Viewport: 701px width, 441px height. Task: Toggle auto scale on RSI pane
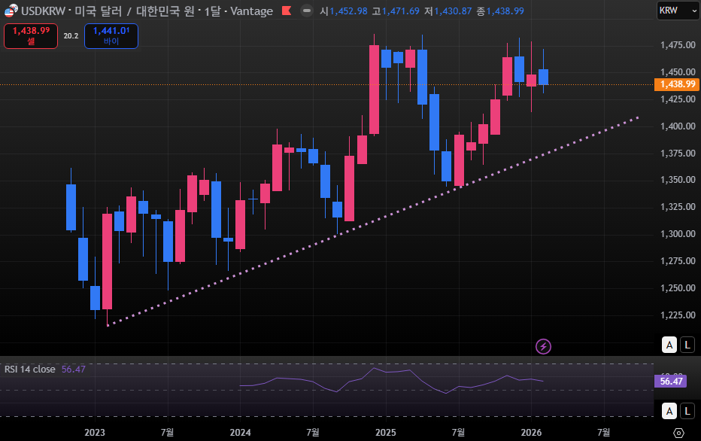[x=668, y=410]
